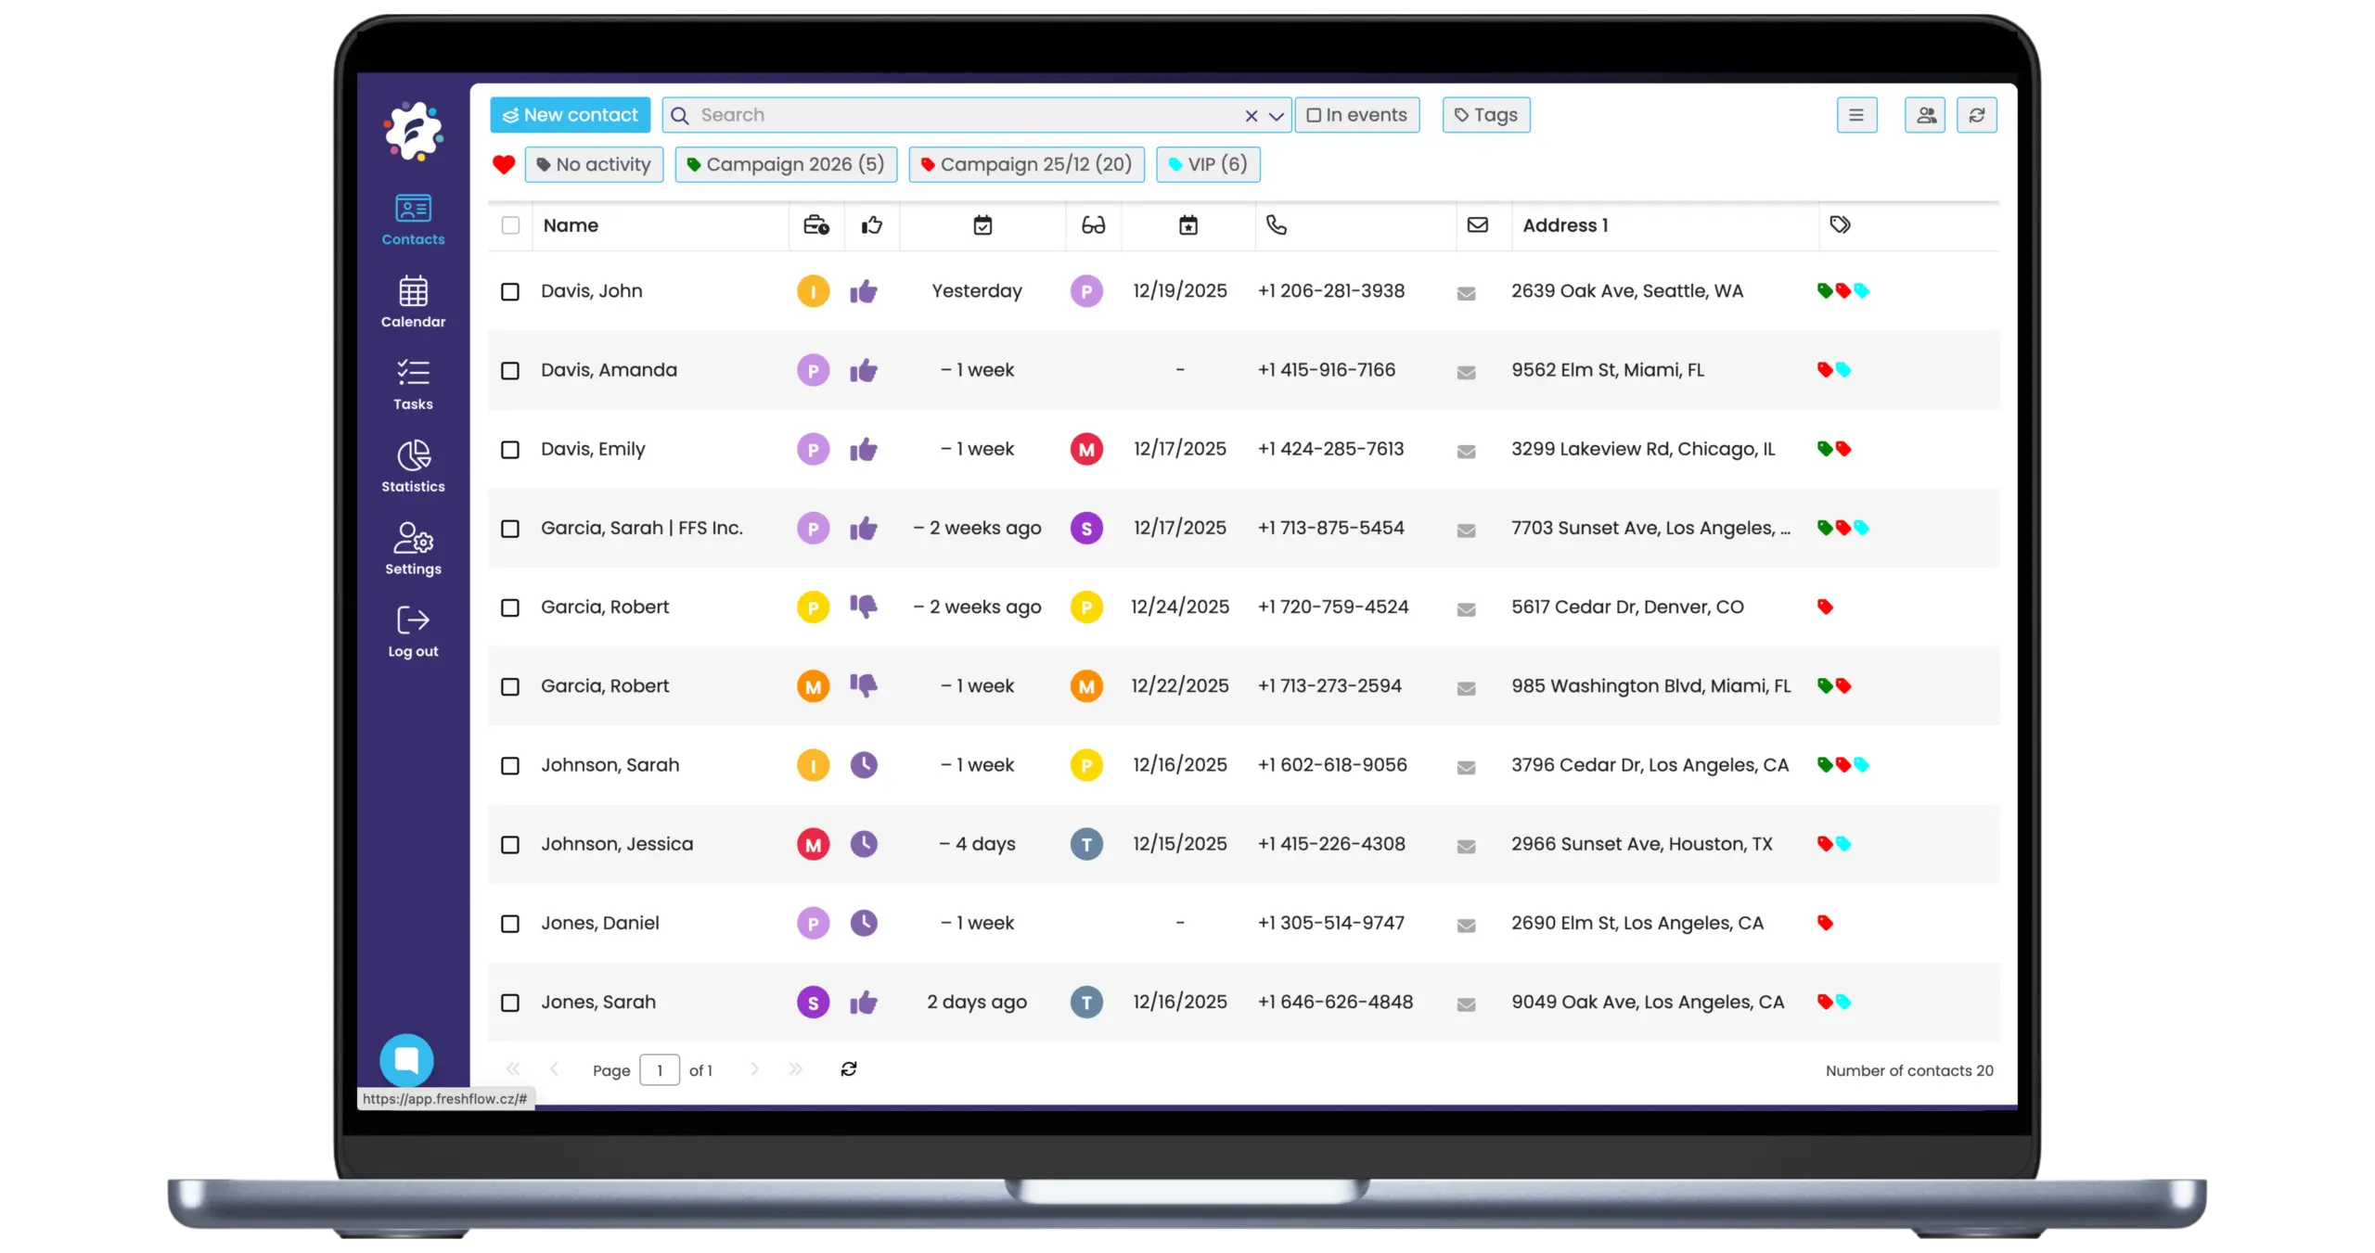Click the refresh icon next to pagination

point(848,1069)
